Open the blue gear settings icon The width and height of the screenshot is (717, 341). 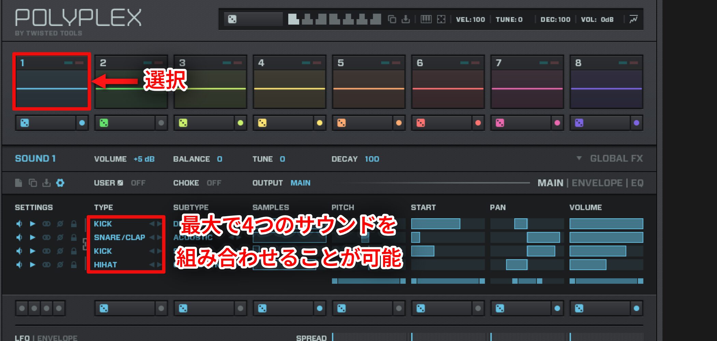click(x=60, y=183)
